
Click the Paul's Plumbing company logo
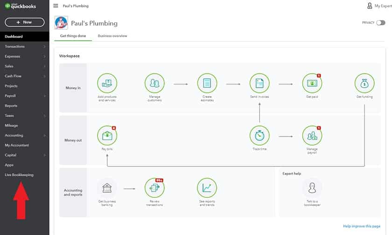[x=61, y=23]
